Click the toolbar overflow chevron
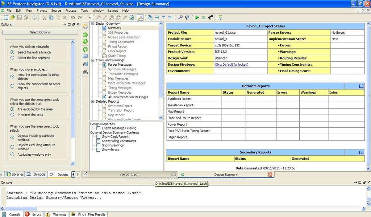 click(90, 17)
